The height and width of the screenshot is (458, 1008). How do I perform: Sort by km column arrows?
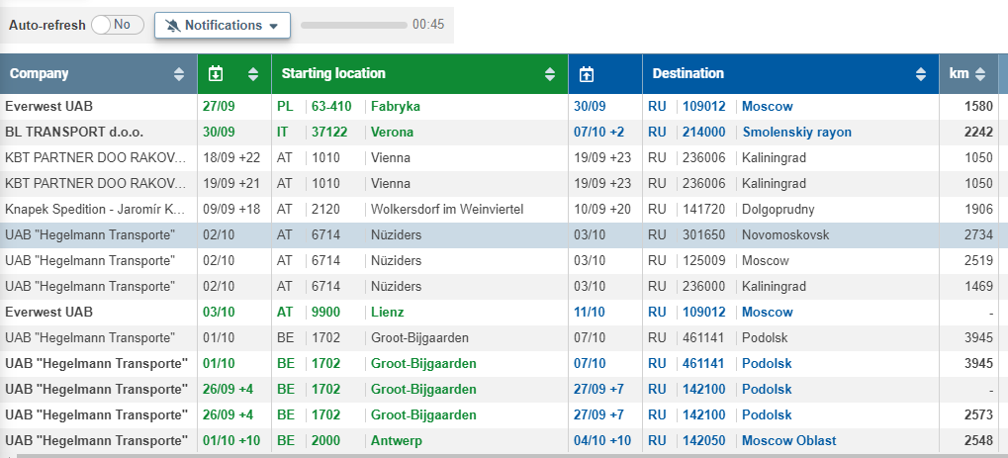tap(979, 74)
